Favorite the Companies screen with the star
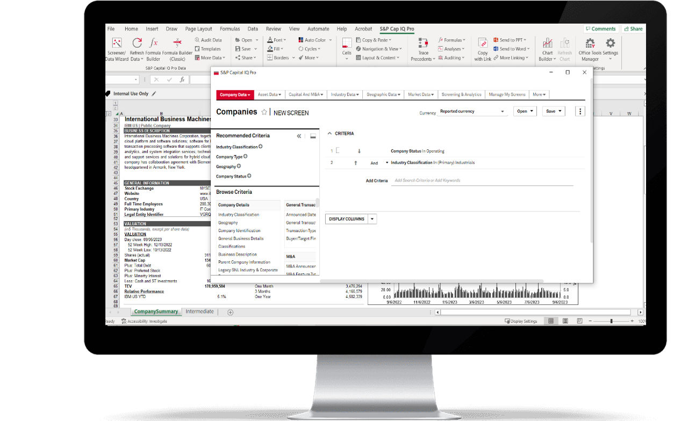This screenshot has width=688, height=421. [264, 112]
